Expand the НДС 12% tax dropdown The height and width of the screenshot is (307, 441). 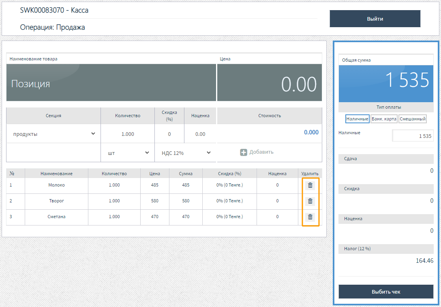pyautogui.click(x=186, y=153)
